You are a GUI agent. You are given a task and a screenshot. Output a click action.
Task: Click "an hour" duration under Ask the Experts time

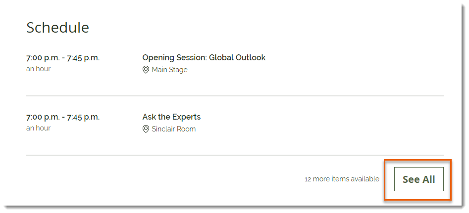(x=38, y=128)
